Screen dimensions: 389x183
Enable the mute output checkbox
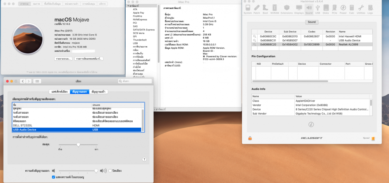point(110,171)
